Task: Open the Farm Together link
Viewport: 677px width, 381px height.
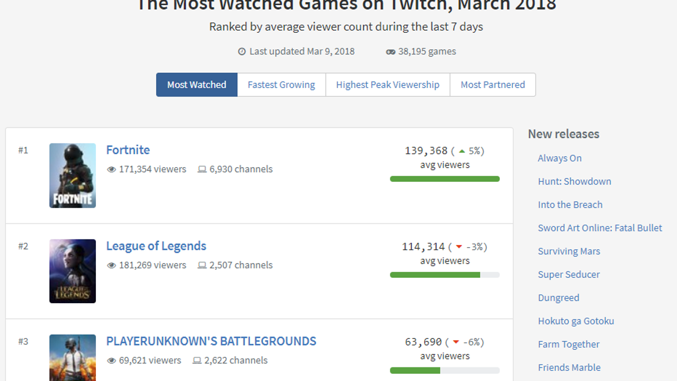Action: [569, 344]
